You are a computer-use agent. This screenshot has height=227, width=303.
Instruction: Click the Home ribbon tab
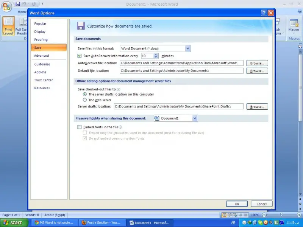coord(22,12)
